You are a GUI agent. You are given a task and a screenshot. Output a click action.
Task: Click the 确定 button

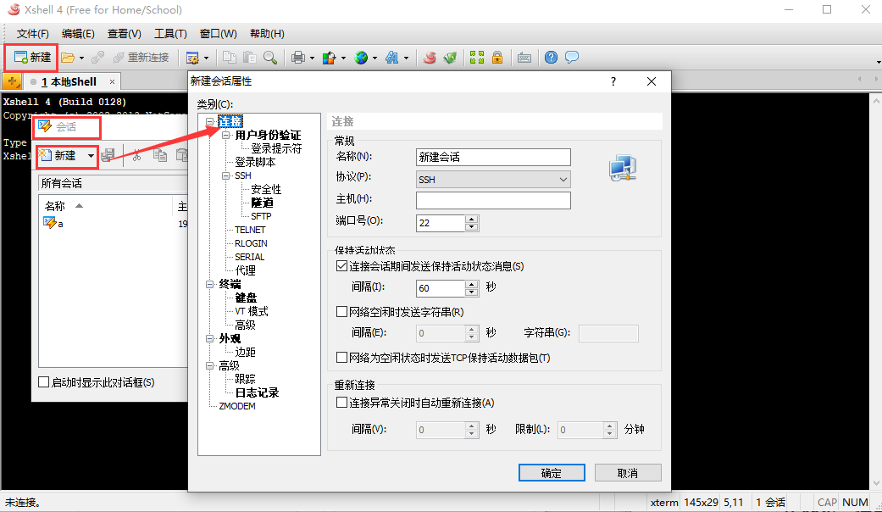pos(552,473)
